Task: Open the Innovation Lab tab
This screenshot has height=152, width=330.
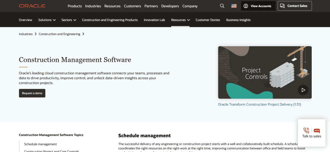Action: pyautogui.click(x=154, y=20)
